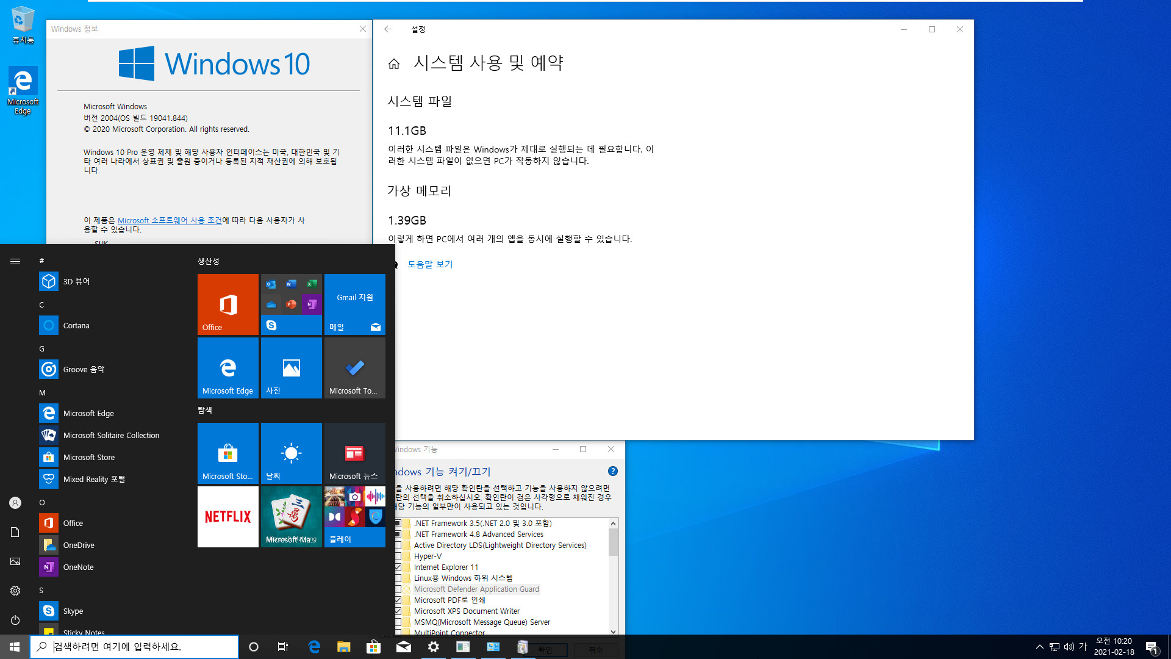The height and width of the screenshot is (659, 1171).
Task: Open the Microsoft Edge tile
Action: pos(228,368)
